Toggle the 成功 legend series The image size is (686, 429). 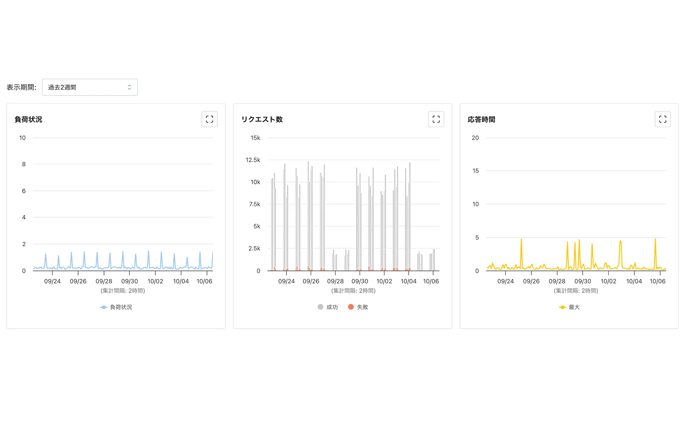(x=332, y=307)
